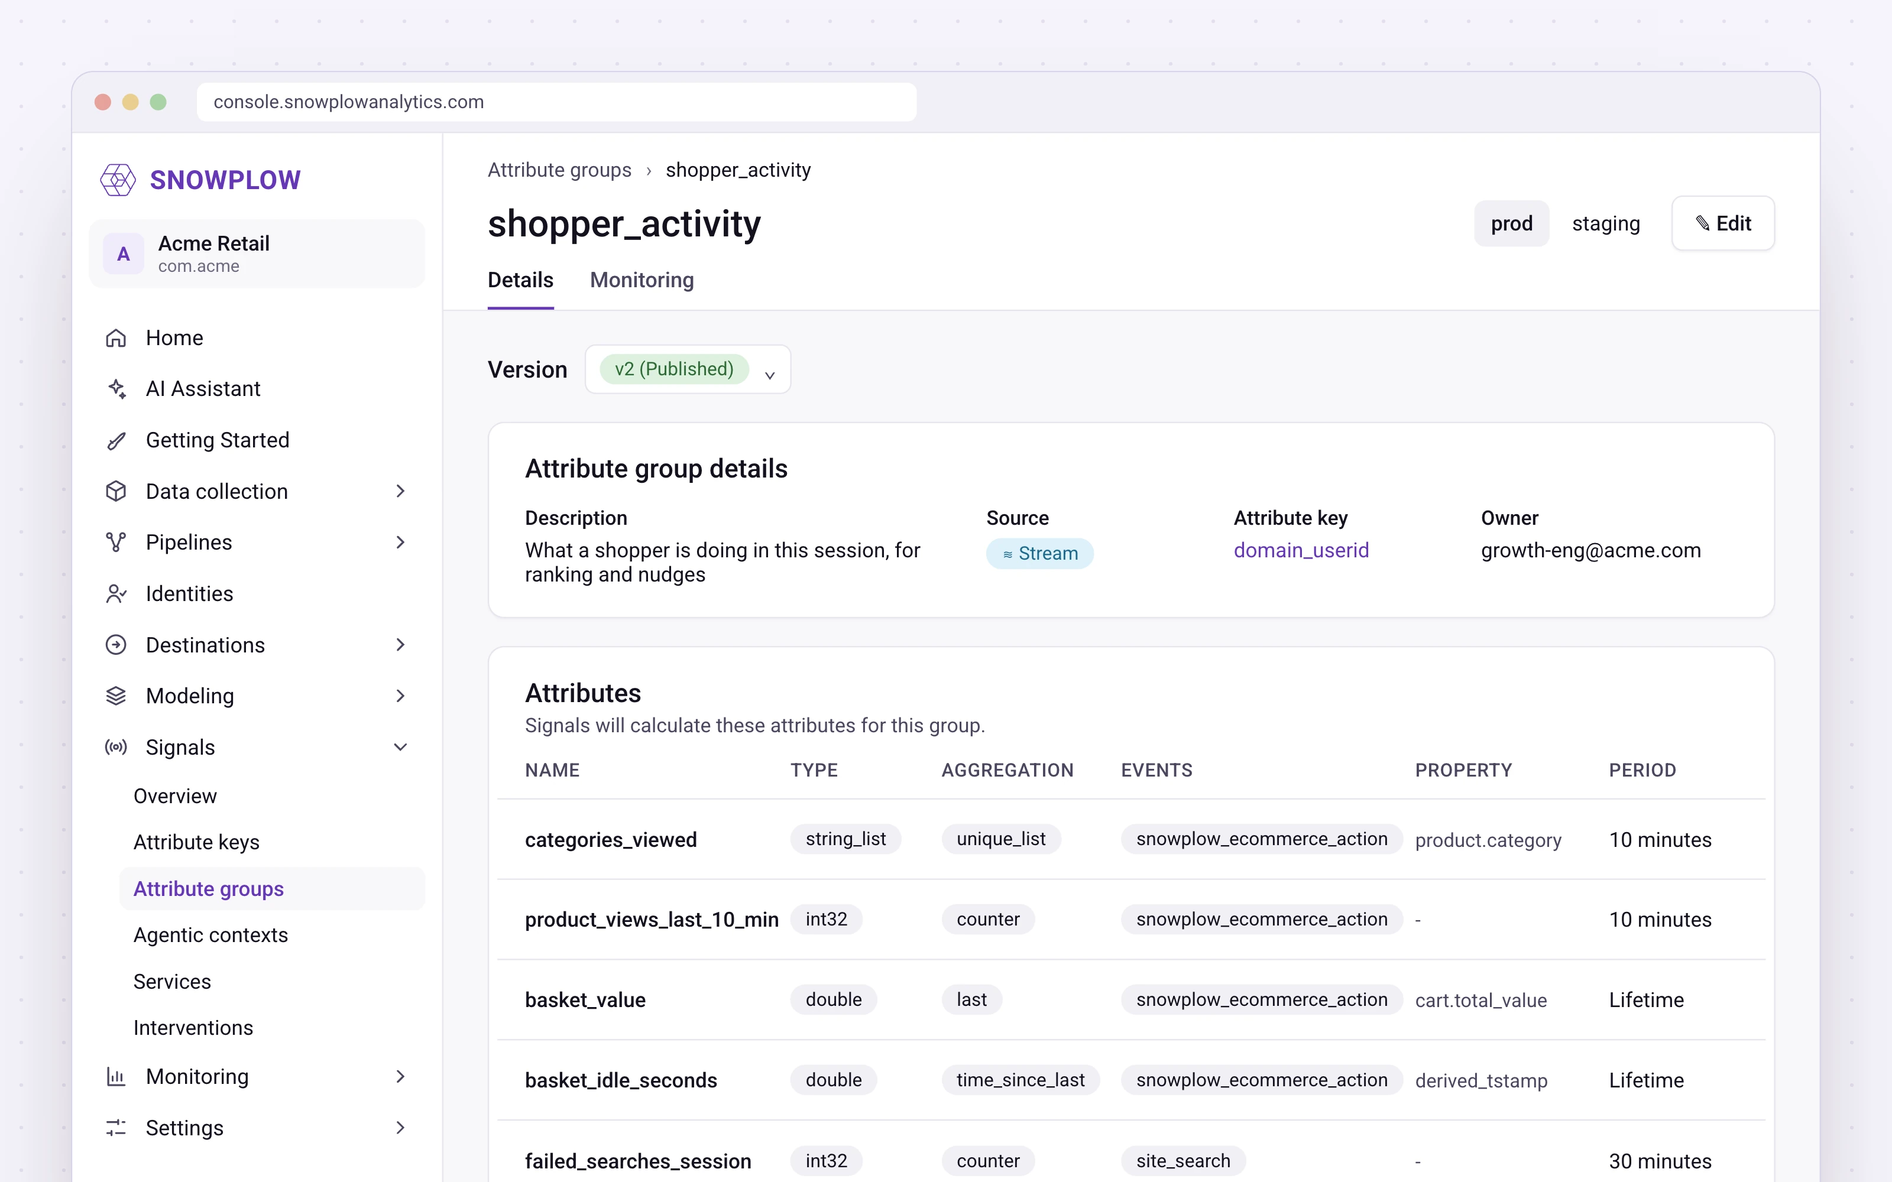The image size is (1892, 1182).
Task: Click the Identities person icon
Action: tap(116, 593)
